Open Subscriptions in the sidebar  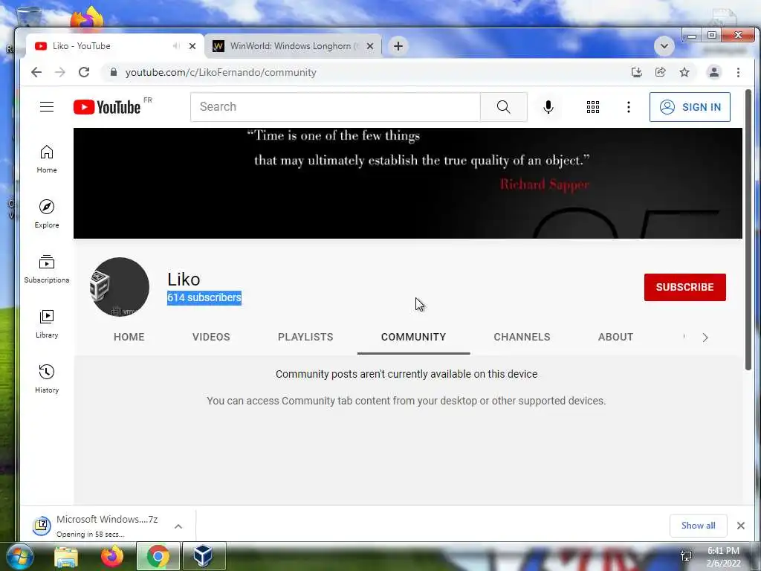click(47, 269)
